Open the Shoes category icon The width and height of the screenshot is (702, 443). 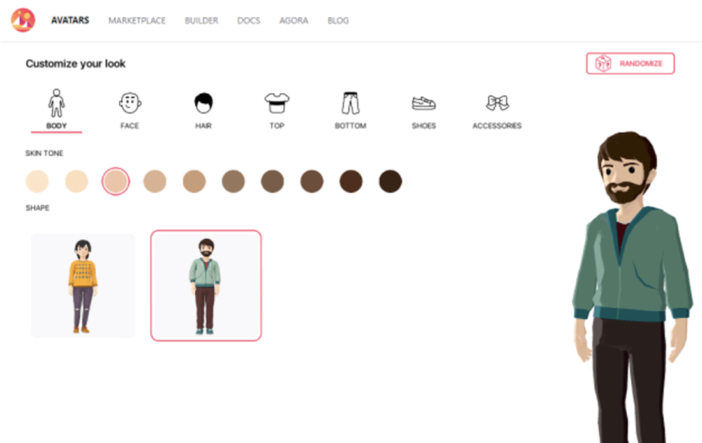[424, 103]
